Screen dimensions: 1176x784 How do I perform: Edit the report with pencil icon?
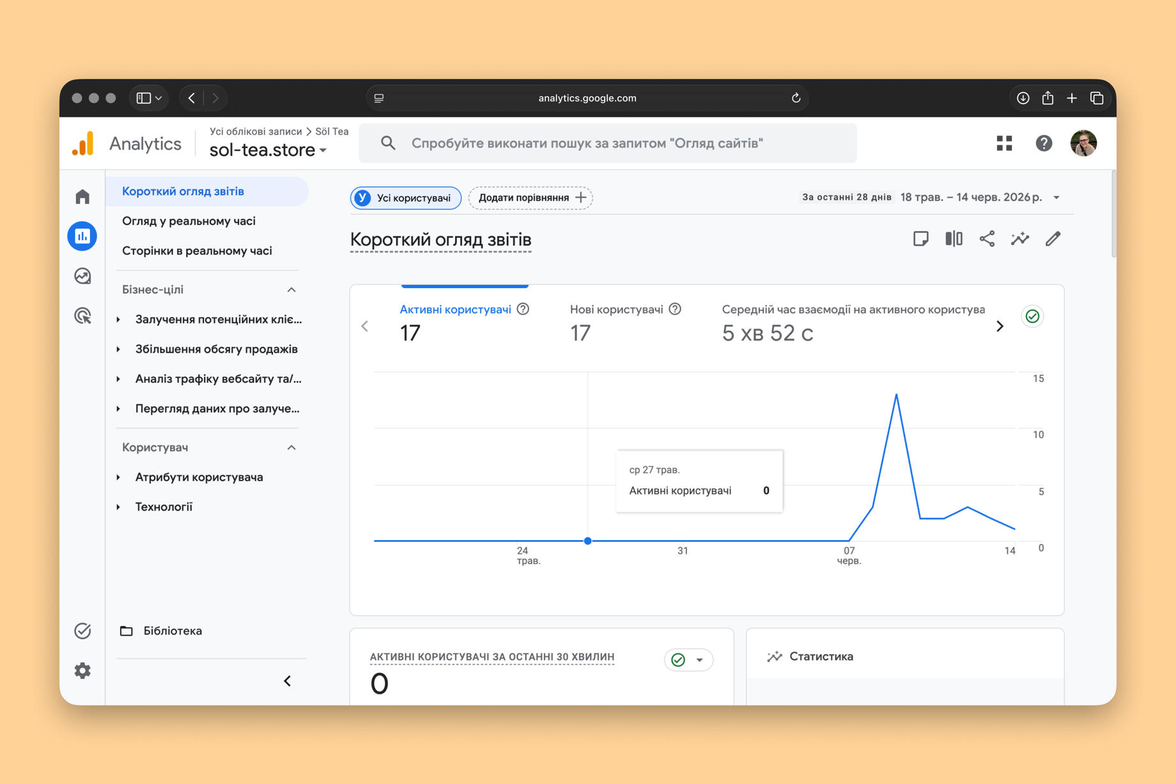point(1053,239)
